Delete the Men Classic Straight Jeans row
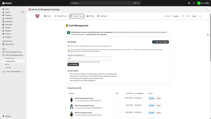This screenshot has width=211, height=119. (x=159, y=106)
